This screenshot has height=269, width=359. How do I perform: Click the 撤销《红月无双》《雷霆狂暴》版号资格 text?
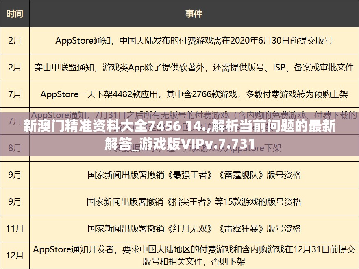[194, 228]
